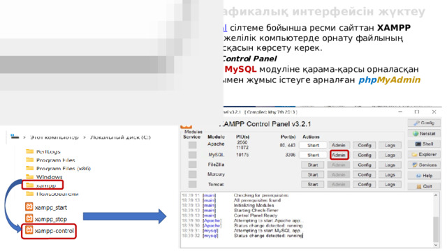The image size is (447, 251).
Task: Click Start for the FileZilla module
Action: (313, 165)
